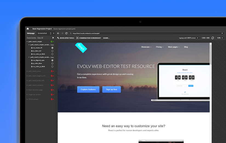226x143 pixels.
Task: Click the Quick Combo link
Action: tap(32, 38)
